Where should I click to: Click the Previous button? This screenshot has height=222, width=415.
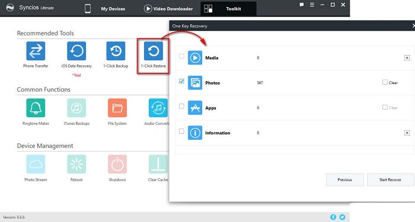[345, 180]
